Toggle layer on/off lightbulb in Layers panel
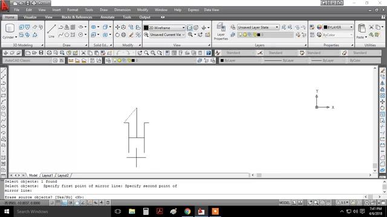Viewport: 387px width, 217px height. tap(240, 35)
